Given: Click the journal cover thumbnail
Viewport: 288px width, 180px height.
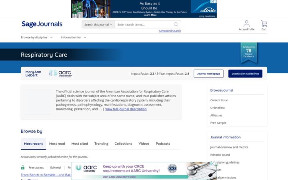Looking at the screenshot, I should pos(38,102).
